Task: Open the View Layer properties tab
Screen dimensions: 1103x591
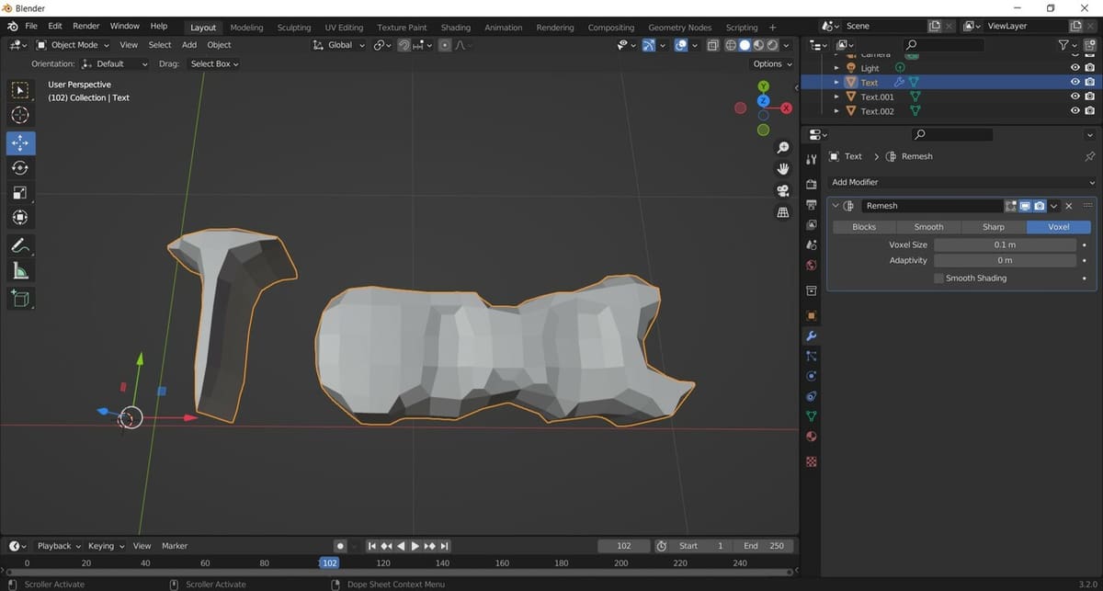Action: [x=811, y=225]
